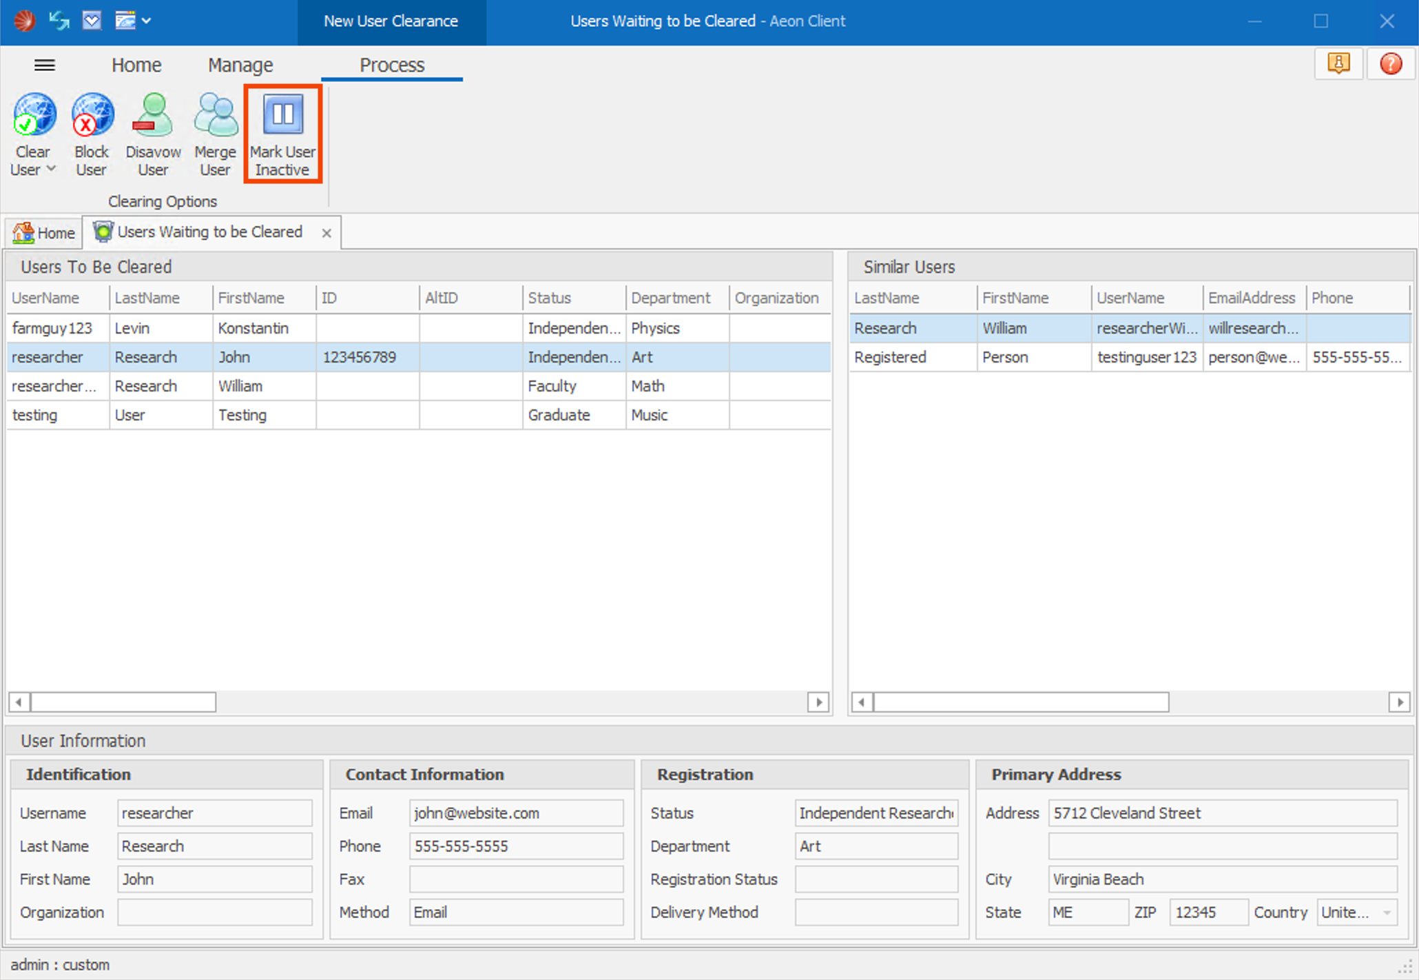Close the Users Waiting to be Cleared tab
Viewport: 1419px width, 980px height.
pos(327,232)
